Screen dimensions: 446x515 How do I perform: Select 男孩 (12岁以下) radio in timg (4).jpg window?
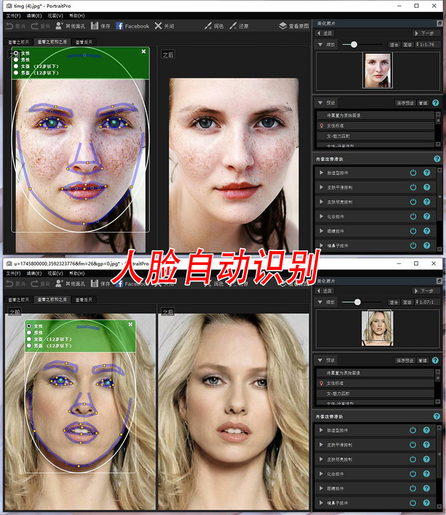[16, 73]
